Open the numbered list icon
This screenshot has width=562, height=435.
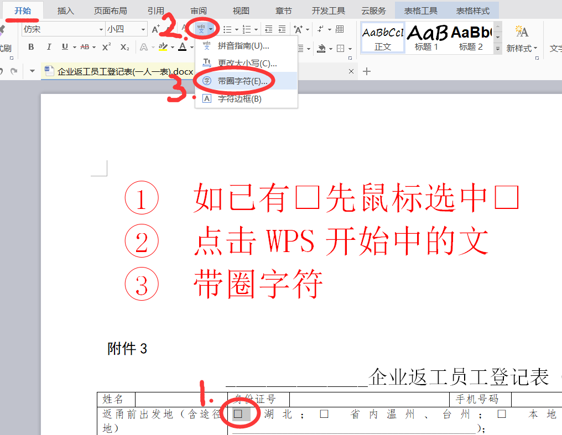pos(247,29)
